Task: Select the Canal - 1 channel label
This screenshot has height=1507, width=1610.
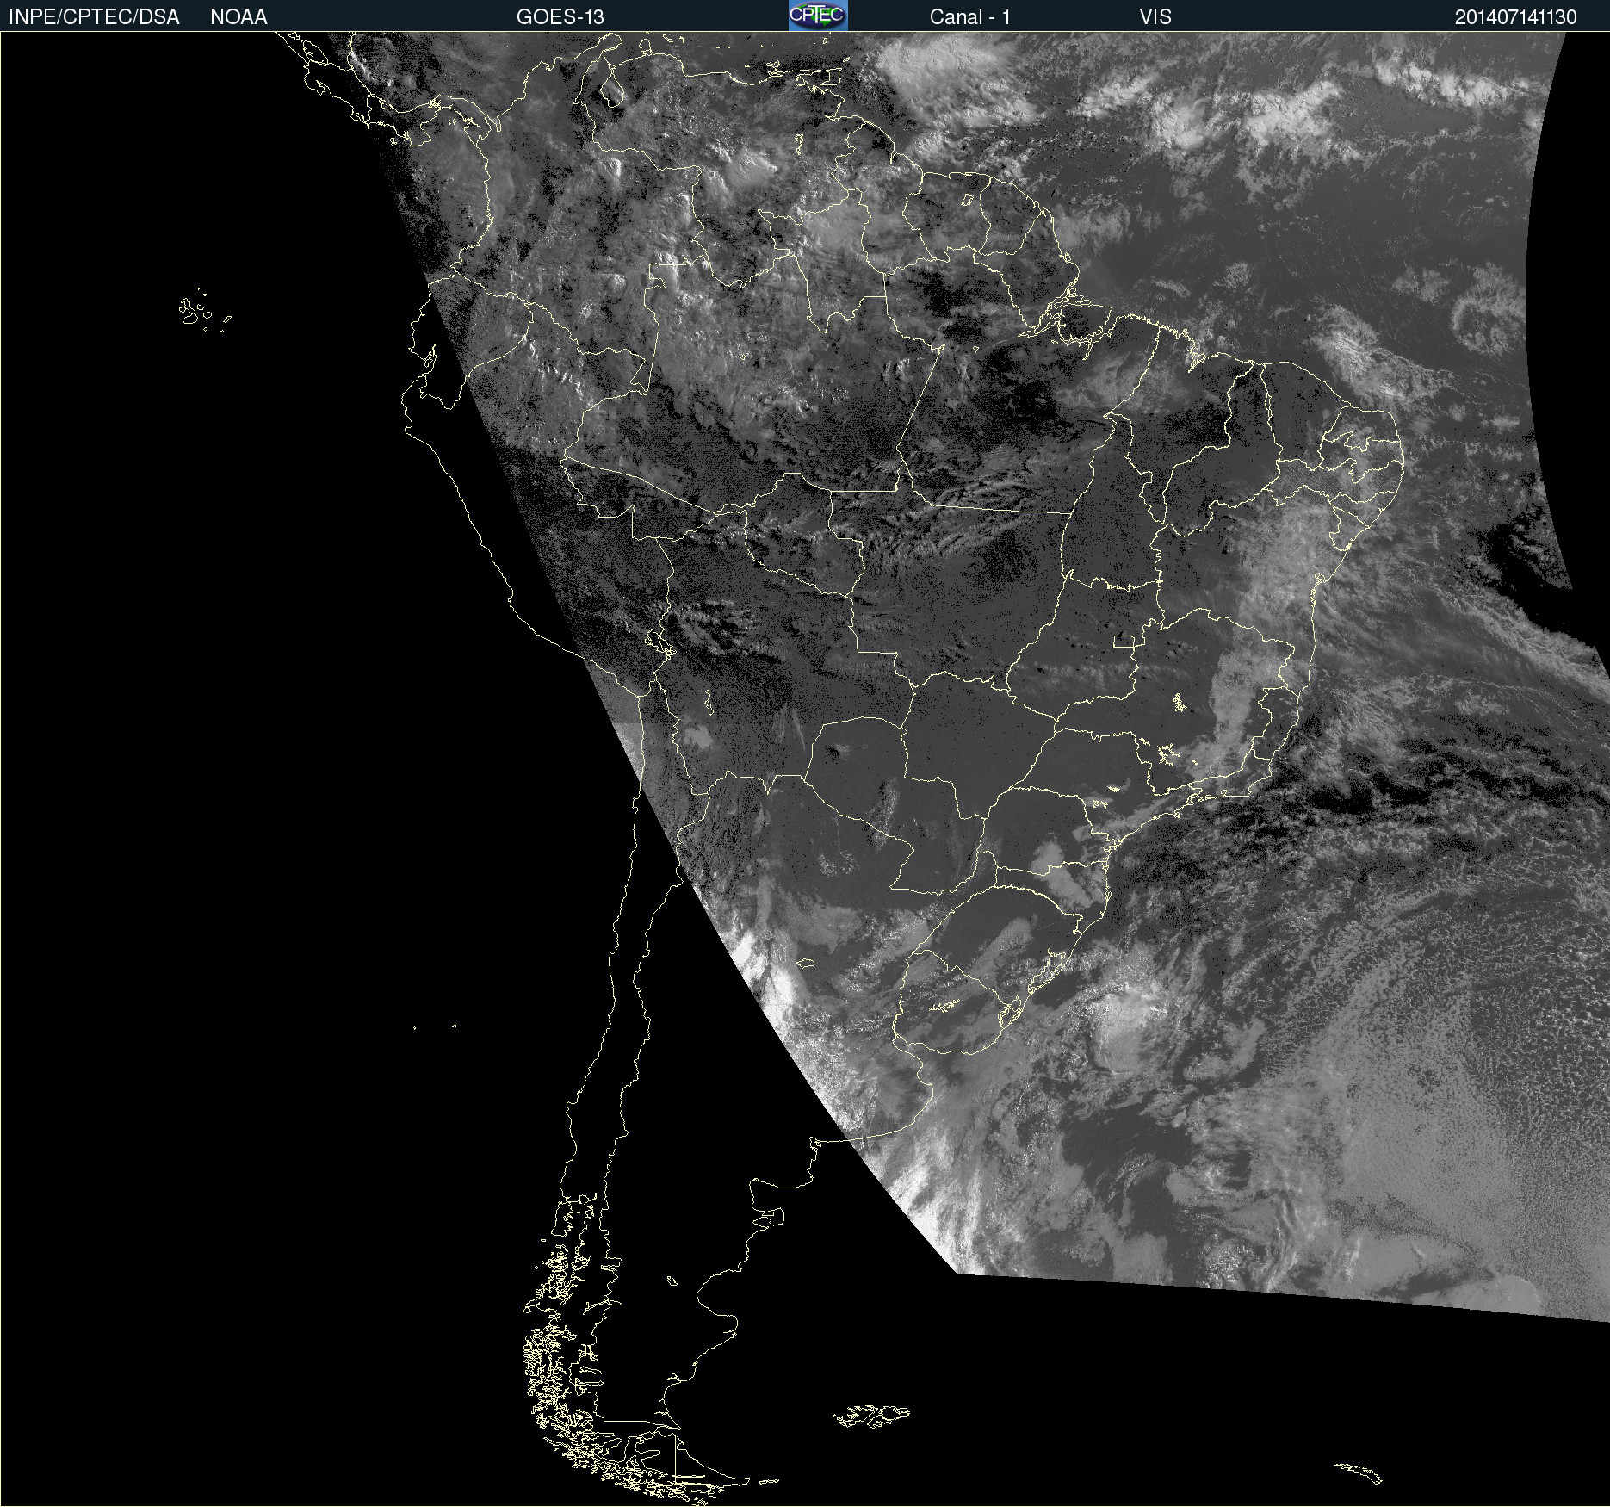Action: 969,17
